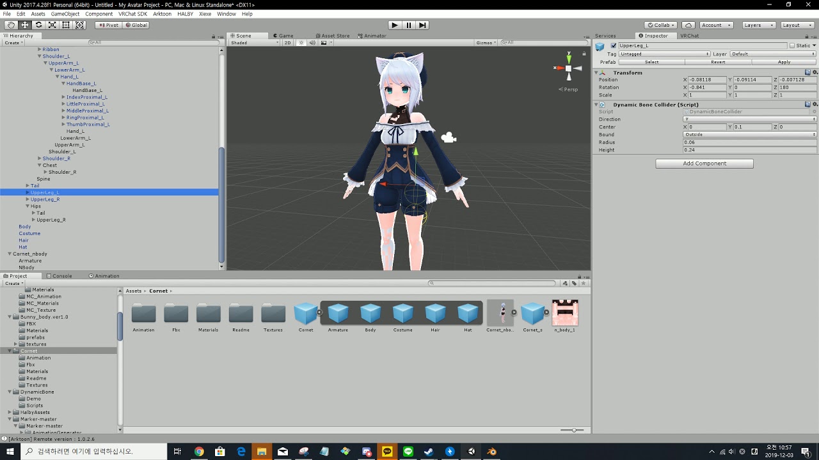Toggle scene effects image icon

(x=324, y=43)
